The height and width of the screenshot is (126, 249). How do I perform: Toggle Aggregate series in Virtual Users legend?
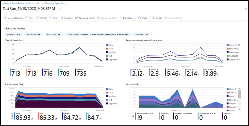(111, 59)
